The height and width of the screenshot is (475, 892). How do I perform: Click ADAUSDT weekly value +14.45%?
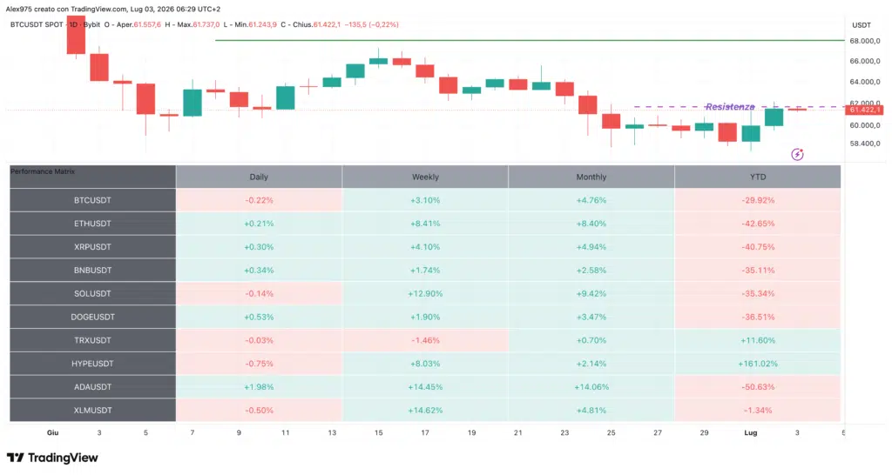[425, 386]
